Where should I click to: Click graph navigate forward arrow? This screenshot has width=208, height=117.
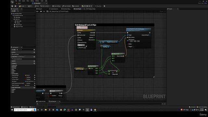click(x=44, y=11)
